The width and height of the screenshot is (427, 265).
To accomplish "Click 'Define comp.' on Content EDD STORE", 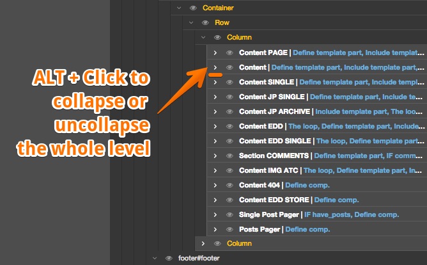I will [337, 200].
